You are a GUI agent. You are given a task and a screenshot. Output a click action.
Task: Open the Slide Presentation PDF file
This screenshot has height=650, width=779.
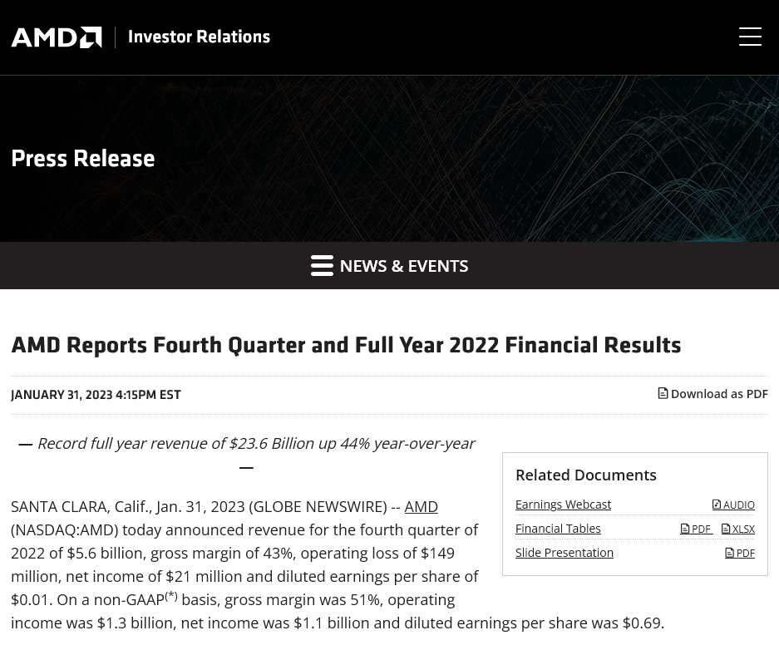click(740, 554)
